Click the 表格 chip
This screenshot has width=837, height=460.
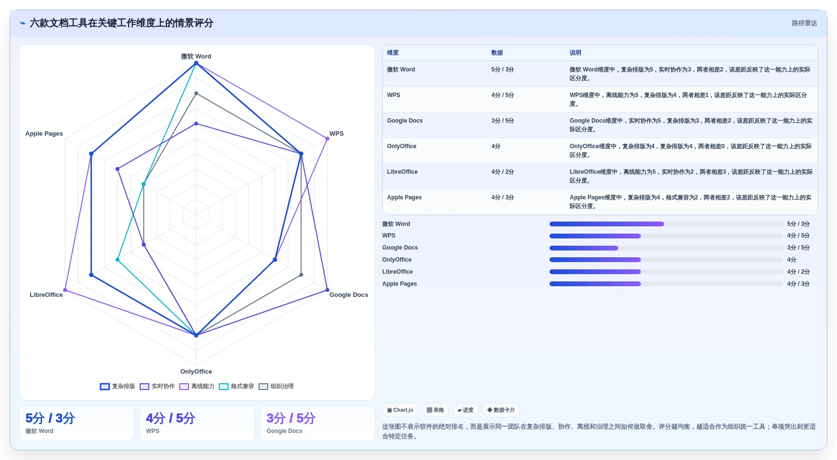tap(435, 410)
